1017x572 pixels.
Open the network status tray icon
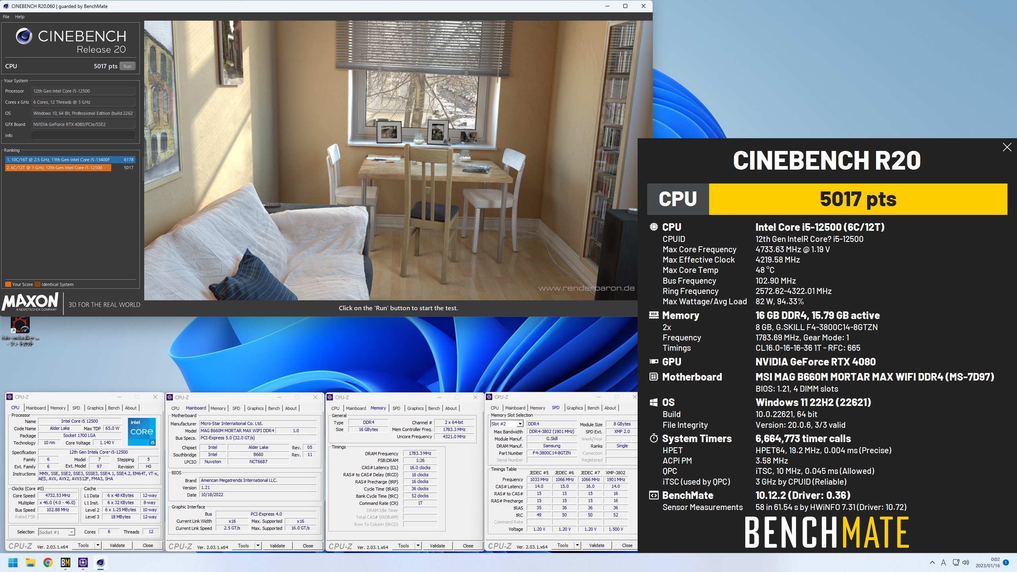pos(956,562)
